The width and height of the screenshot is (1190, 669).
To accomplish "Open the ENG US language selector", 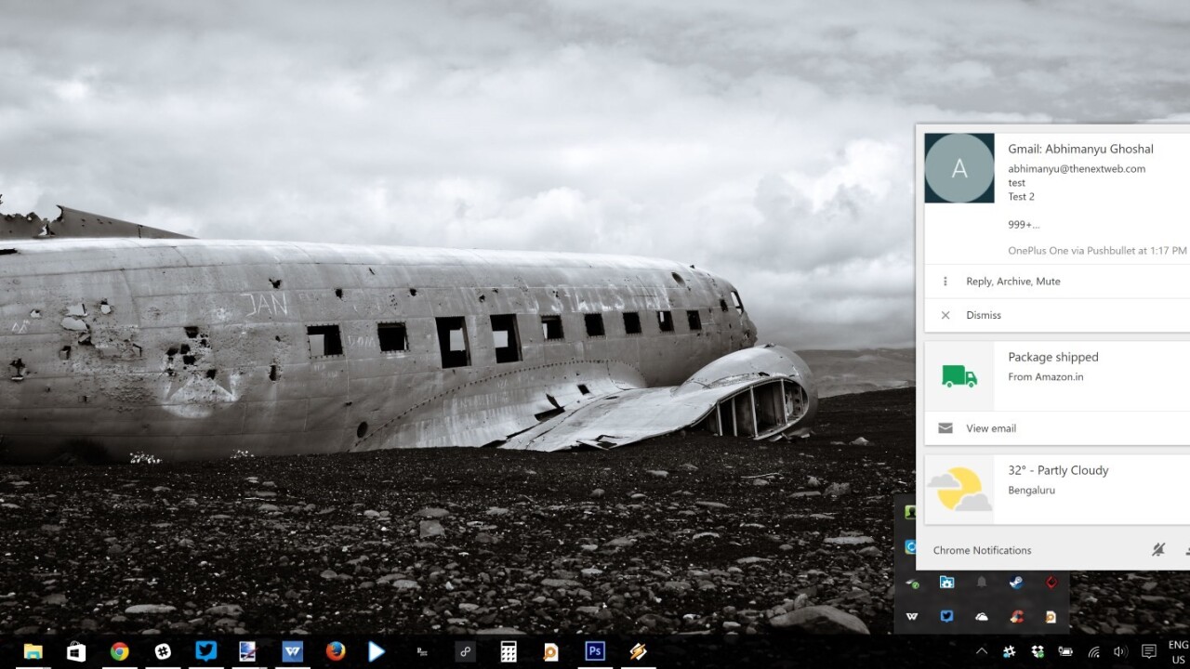I will (1178, 651).
